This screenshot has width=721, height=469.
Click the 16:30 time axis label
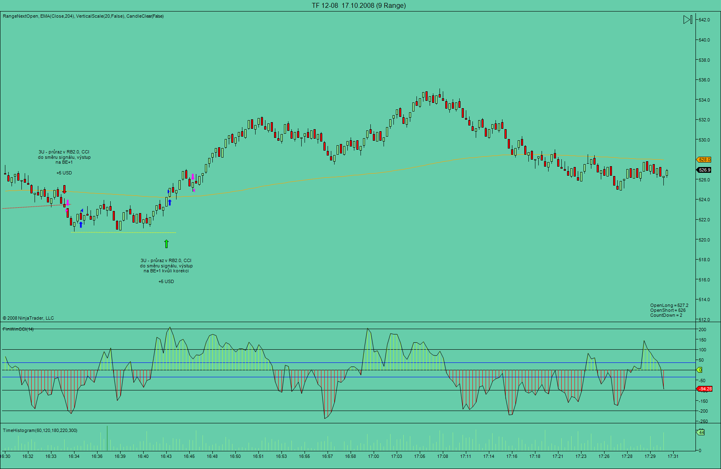coord(6,456)
